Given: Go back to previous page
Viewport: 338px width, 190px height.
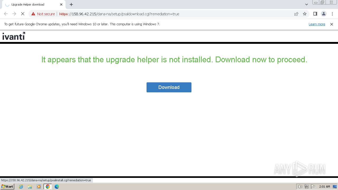Looking at the screenshot, I should (x=6, y=14).
